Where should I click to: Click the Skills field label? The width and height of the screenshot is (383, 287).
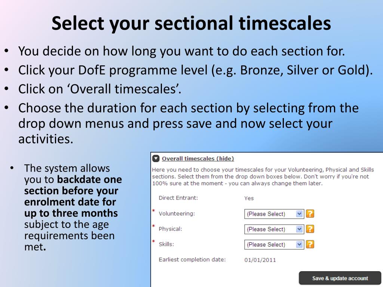(x=166, y=244)
